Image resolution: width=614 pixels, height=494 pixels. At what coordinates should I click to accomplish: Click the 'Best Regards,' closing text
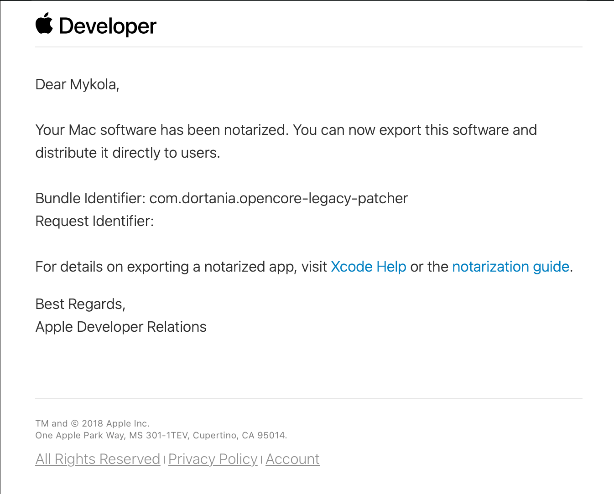point(80,304)
